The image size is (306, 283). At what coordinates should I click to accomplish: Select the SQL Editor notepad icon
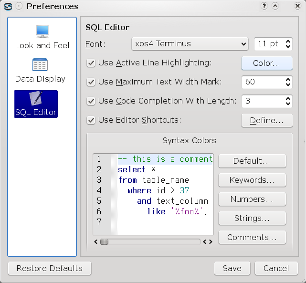coord(36,98)
